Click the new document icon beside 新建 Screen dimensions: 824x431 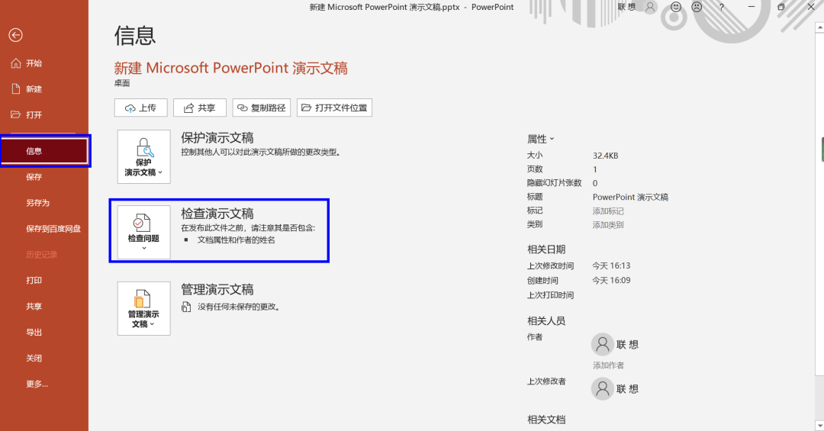16,88
